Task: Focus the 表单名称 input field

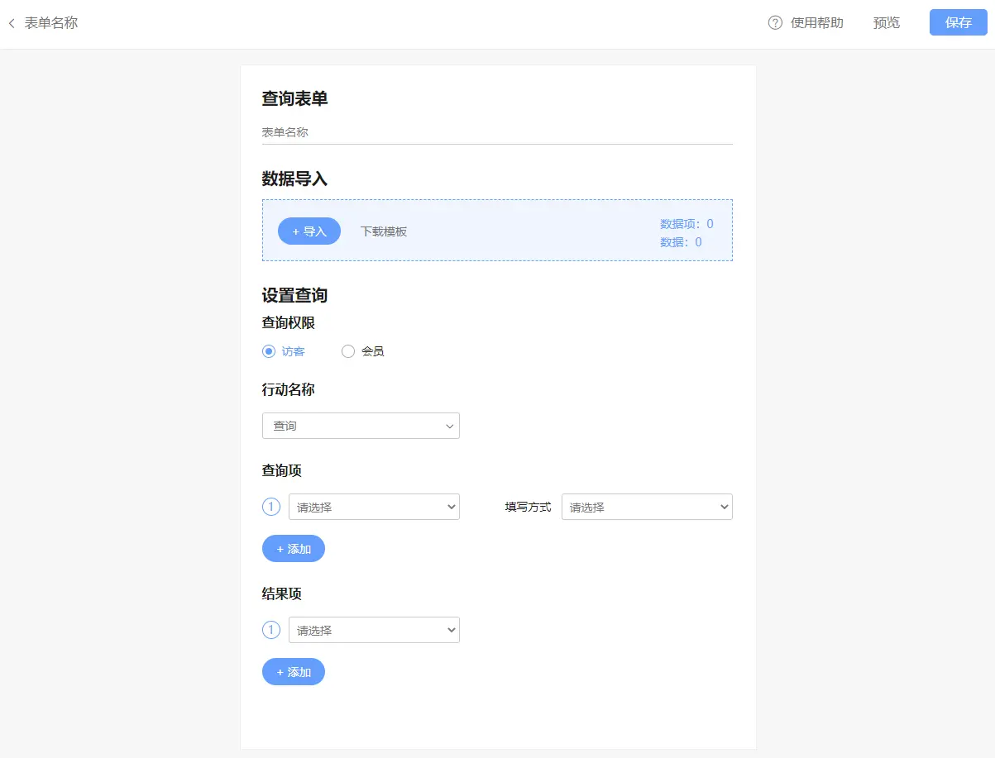Action: pyautogui.click(x=497, y=132)
